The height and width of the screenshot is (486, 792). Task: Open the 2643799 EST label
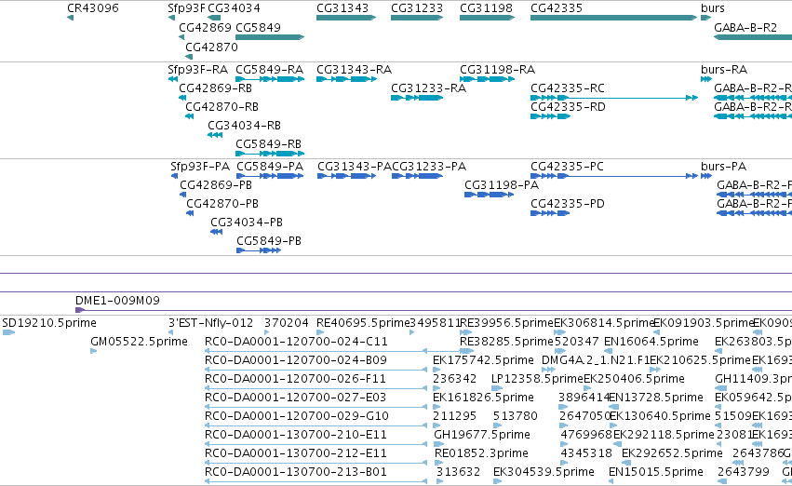coord(743,472)
